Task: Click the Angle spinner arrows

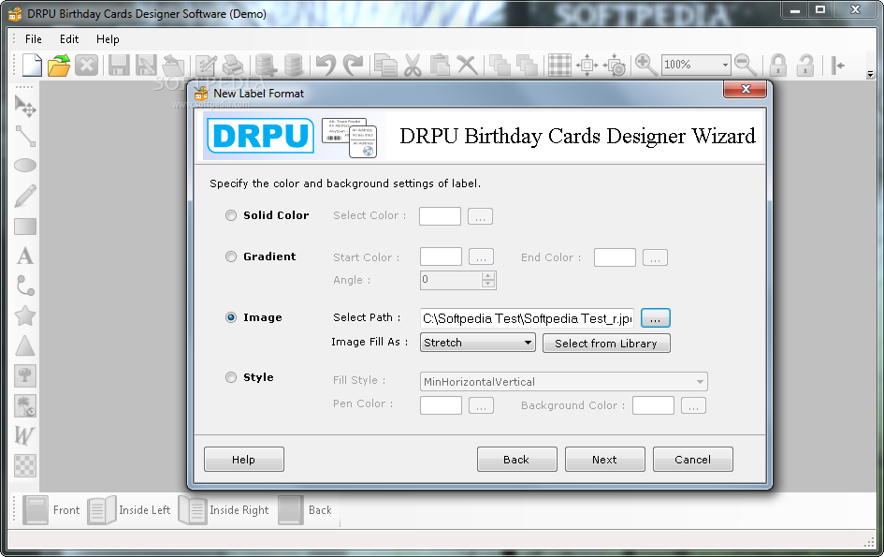Action: click(x=488, y=280)
